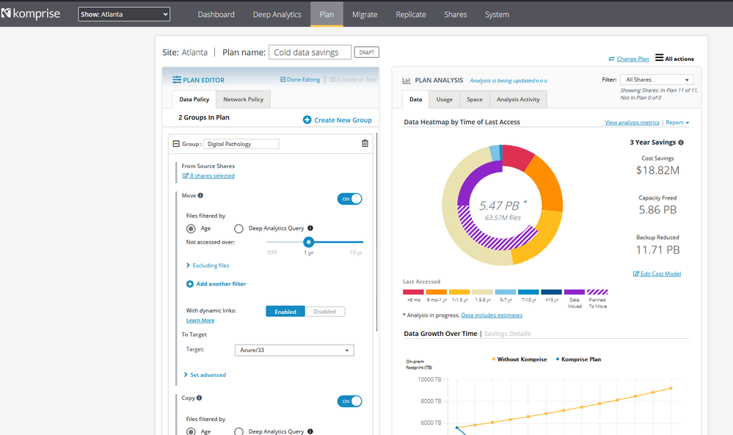Click View analysis metrics link
Image resolution: width=733 pixels, height=435 pixels.
[632, 123]
